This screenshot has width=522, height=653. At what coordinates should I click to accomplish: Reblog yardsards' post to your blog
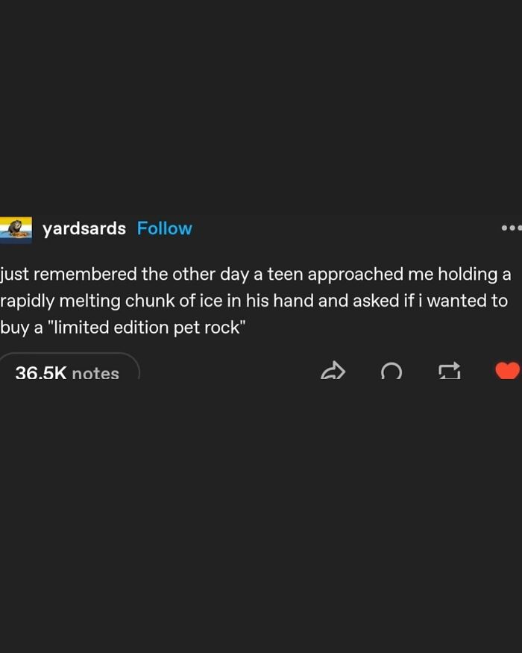(449, 371)
